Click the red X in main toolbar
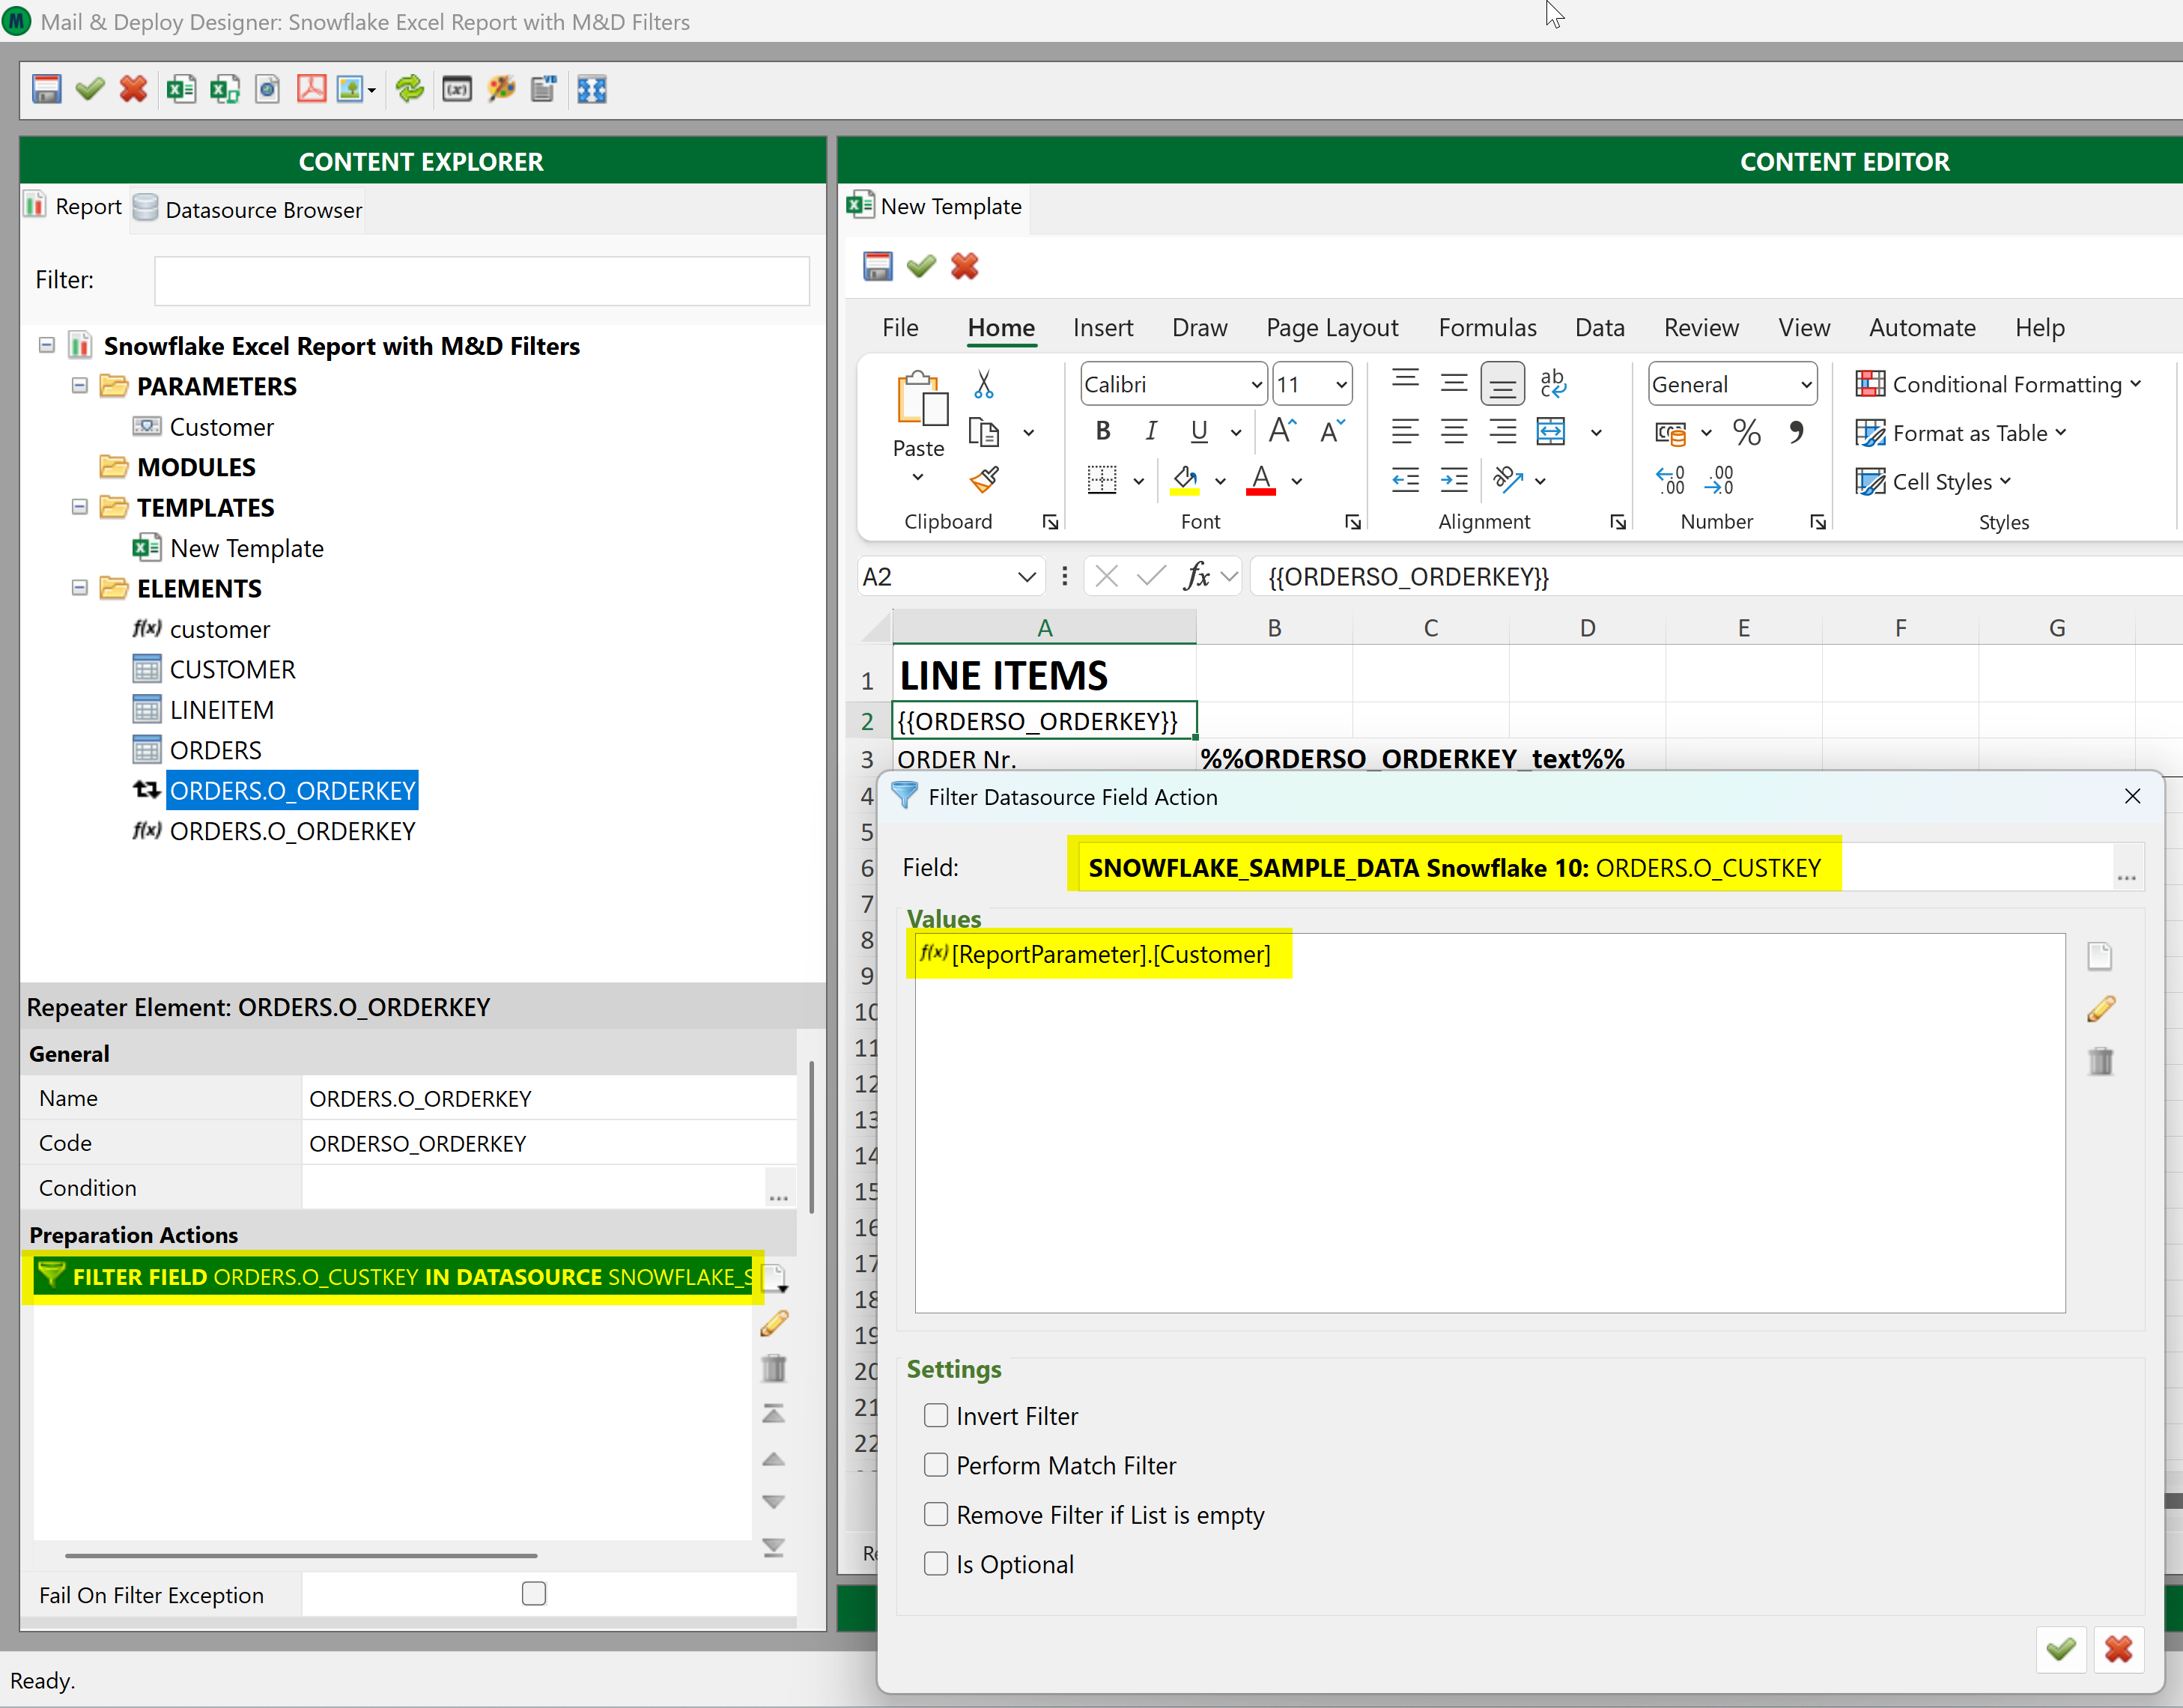 point(133,89)
